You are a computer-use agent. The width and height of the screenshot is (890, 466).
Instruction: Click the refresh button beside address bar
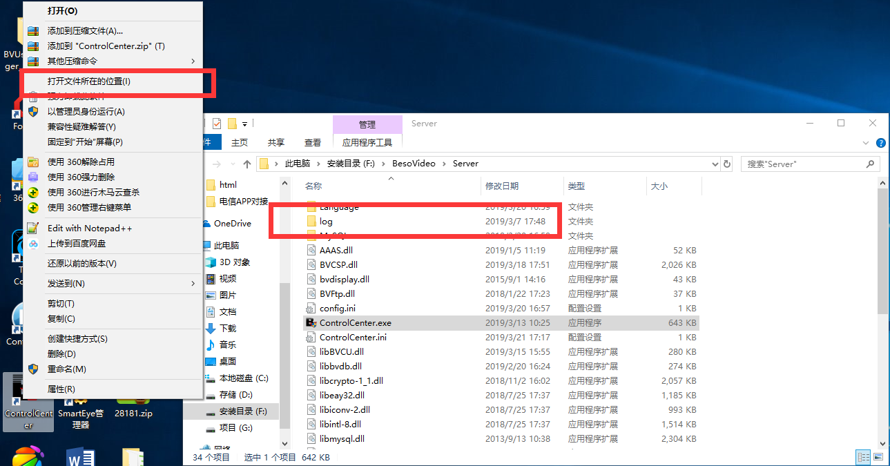point(726,164)
